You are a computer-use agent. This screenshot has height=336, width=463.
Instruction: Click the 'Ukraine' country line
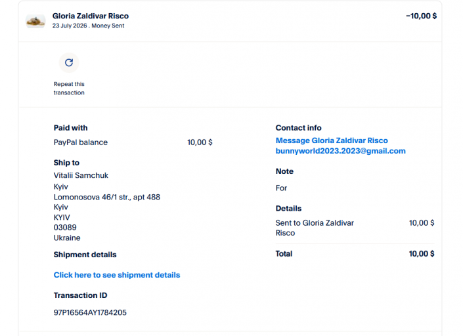[x=67, y=238]
